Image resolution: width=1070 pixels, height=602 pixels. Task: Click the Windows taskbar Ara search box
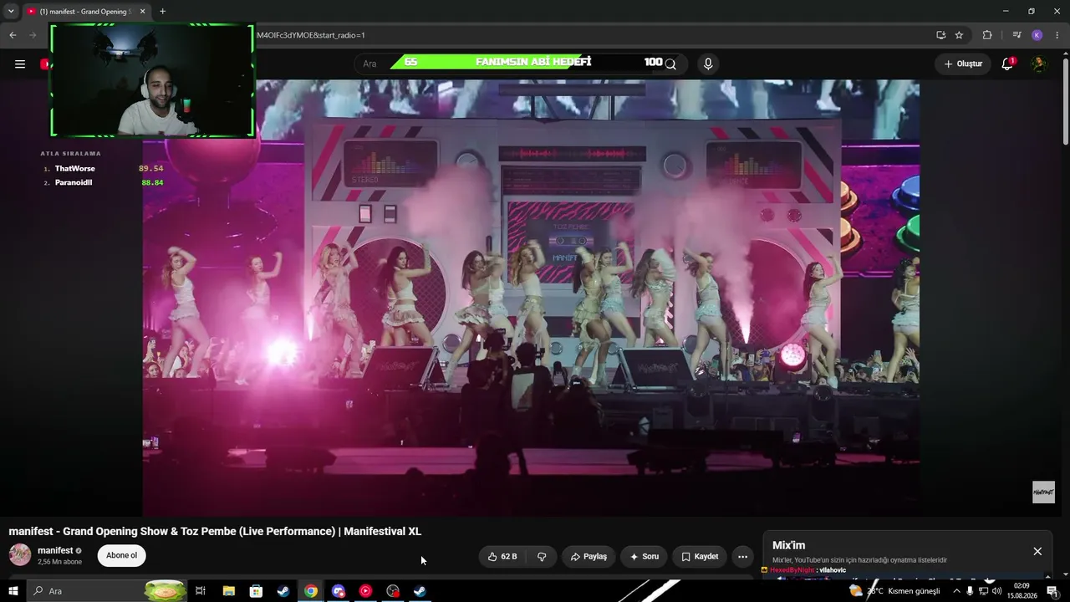click(x=107, y=591)
